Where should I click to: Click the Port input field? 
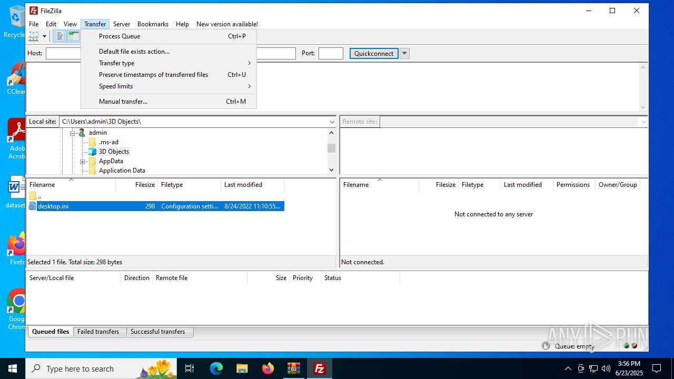point(331,53)
